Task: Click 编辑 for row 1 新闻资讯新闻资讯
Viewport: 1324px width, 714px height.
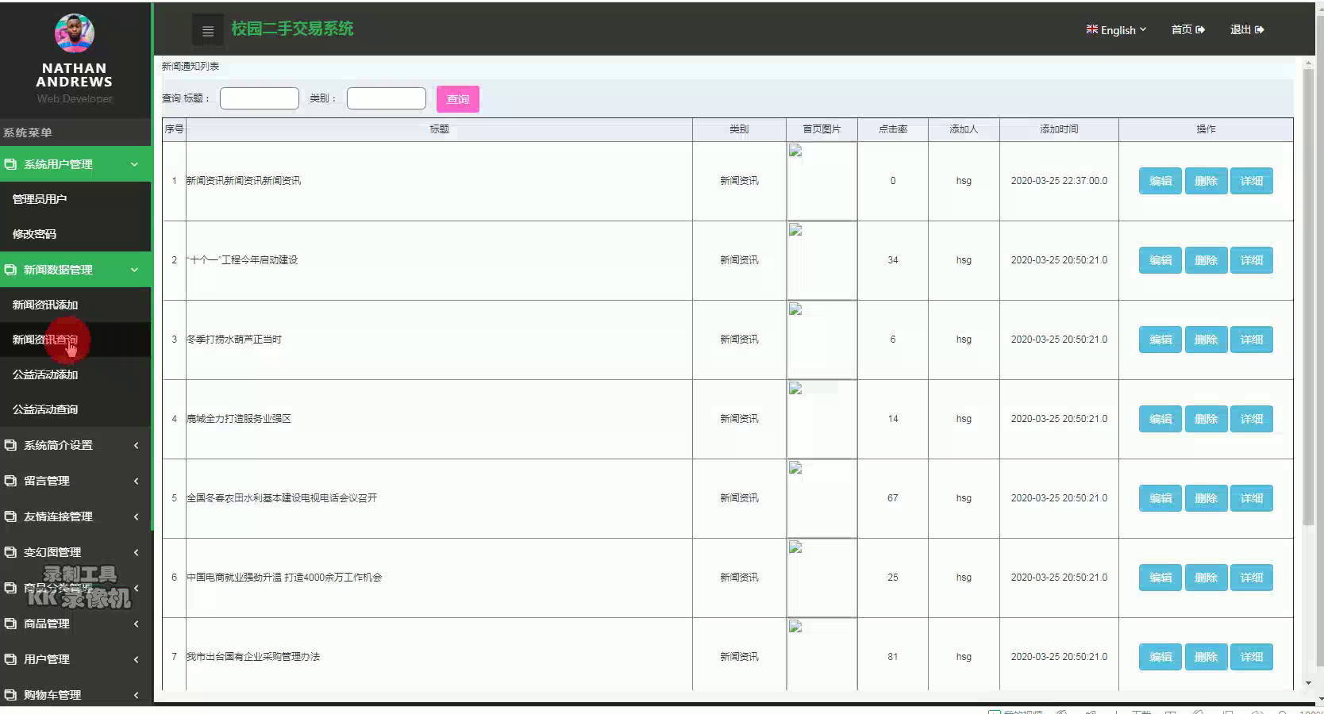Action: tap(1160, 181)
